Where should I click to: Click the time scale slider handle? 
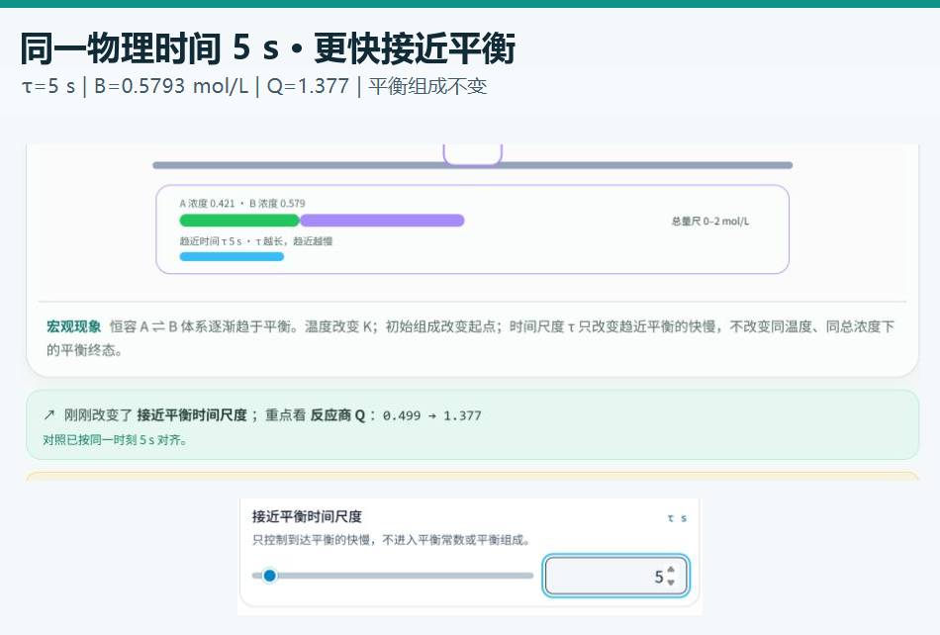click(x=270, y=576)
